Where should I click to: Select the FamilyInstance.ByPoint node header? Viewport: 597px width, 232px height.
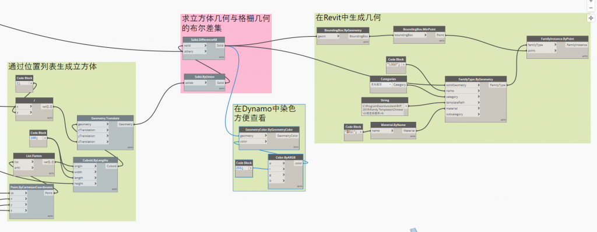(x=557, y=39)
